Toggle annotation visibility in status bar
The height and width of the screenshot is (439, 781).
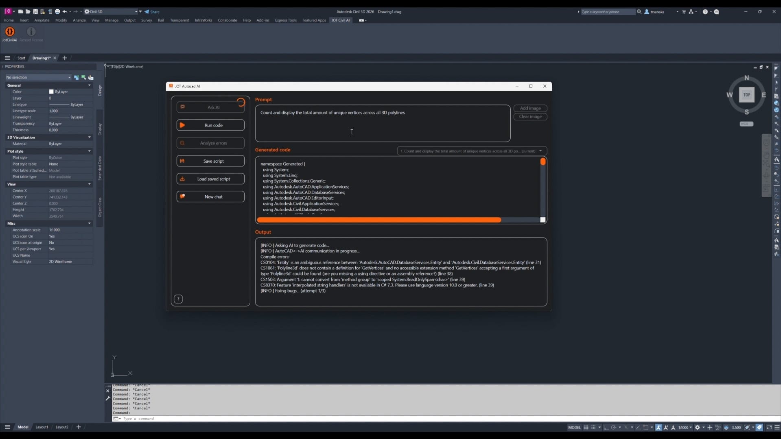point(658,427)
